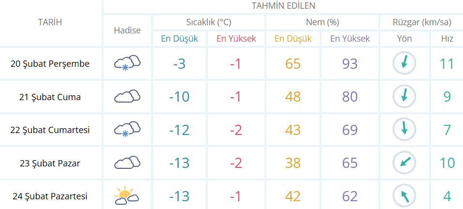Screen dimensions: 463x209
Task: Click the Sıcaklık (°C) header
Action: (x=209, y=22)
